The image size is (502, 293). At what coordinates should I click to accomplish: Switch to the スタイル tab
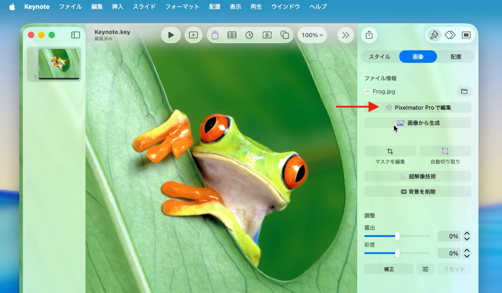(x=380, y=56)
